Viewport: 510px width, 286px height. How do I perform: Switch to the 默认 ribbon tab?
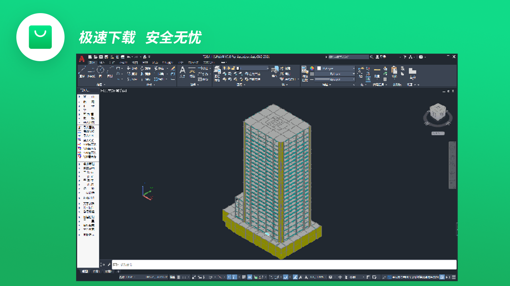tap(92, 63)
